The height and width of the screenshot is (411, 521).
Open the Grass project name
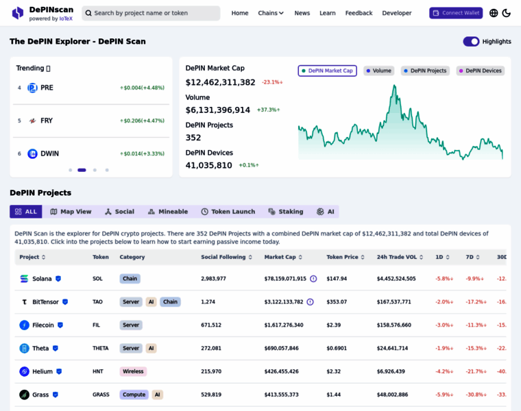point(40,395)
